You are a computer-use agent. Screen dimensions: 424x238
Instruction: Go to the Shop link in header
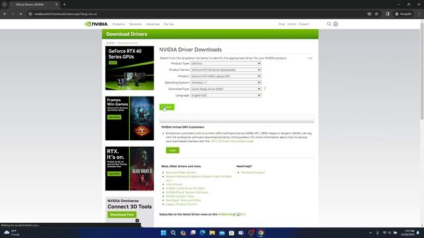(x=282, y=24)
